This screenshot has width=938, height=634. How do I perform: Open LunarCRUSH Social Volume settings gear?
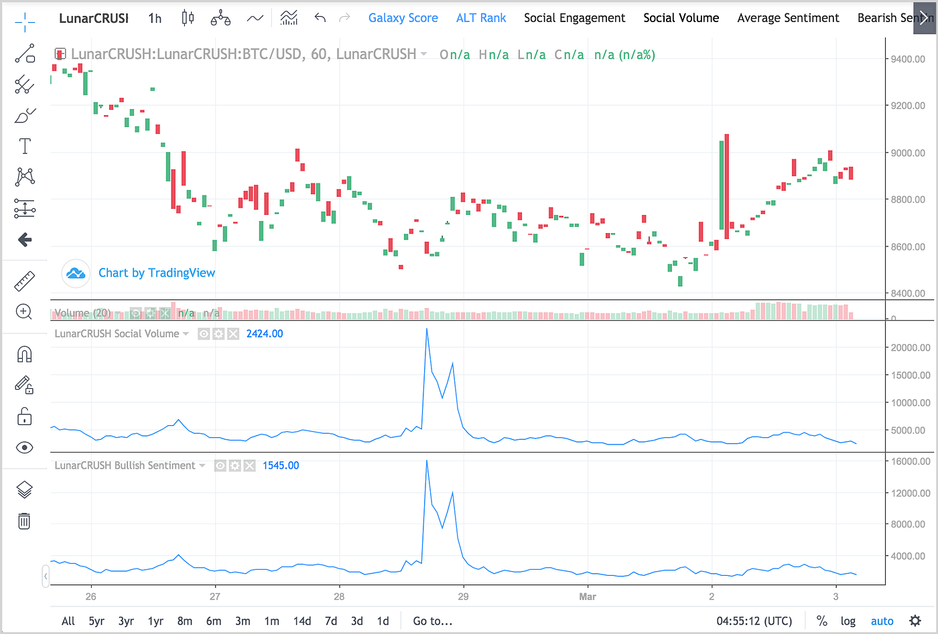point(218,333)
